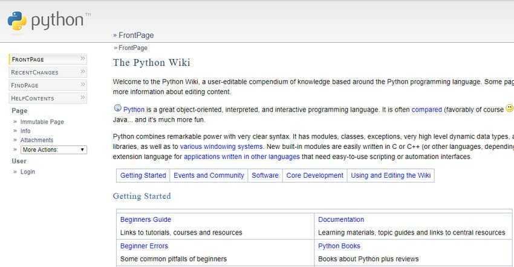Click 'Links to tutorials, courses and resources' text
Image resolution: width=514 pixels, height=267 pixels.
pos(181,233)
